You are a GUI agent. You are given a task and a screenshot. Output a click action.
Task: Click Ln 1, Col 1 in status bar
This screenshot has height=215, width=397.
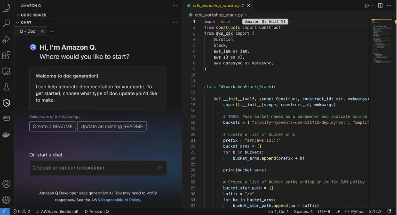(278, 211)
